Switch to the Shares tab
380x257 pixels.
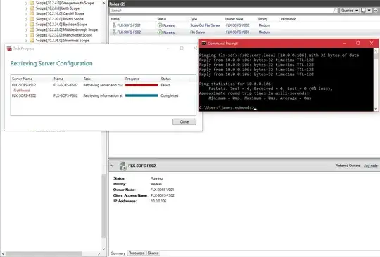pos(153,253)
